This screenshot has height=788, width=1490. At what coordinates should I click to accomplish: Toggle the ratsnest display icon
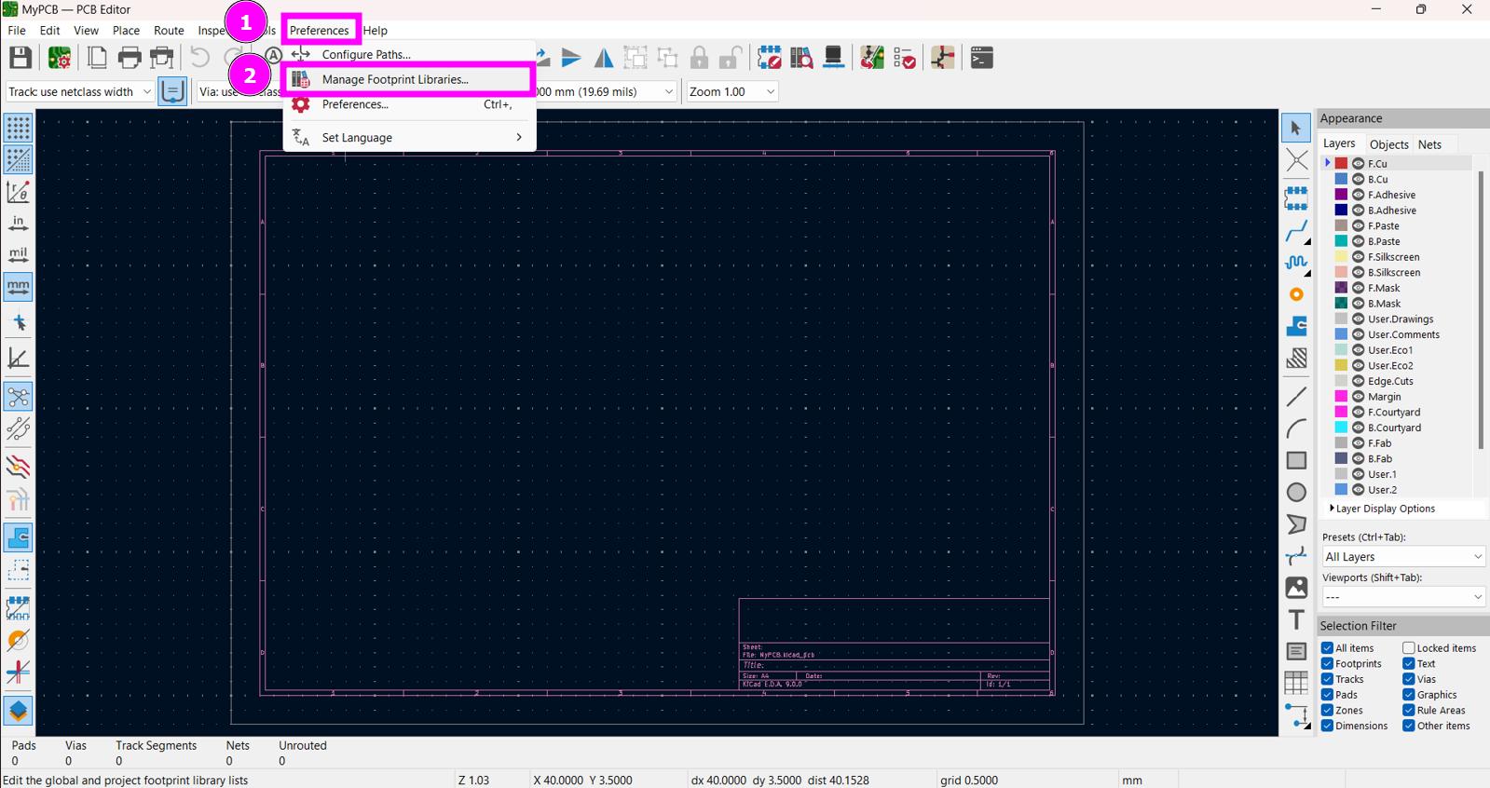tap(18, 397)
